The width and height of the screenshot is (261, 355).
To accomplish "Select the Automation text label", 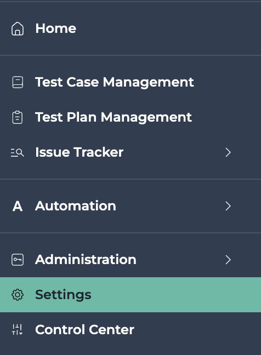I will click(76, 206).
